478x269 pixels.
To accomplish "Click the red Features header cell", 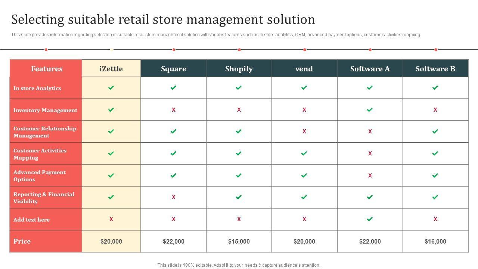I will coord(47,69).
